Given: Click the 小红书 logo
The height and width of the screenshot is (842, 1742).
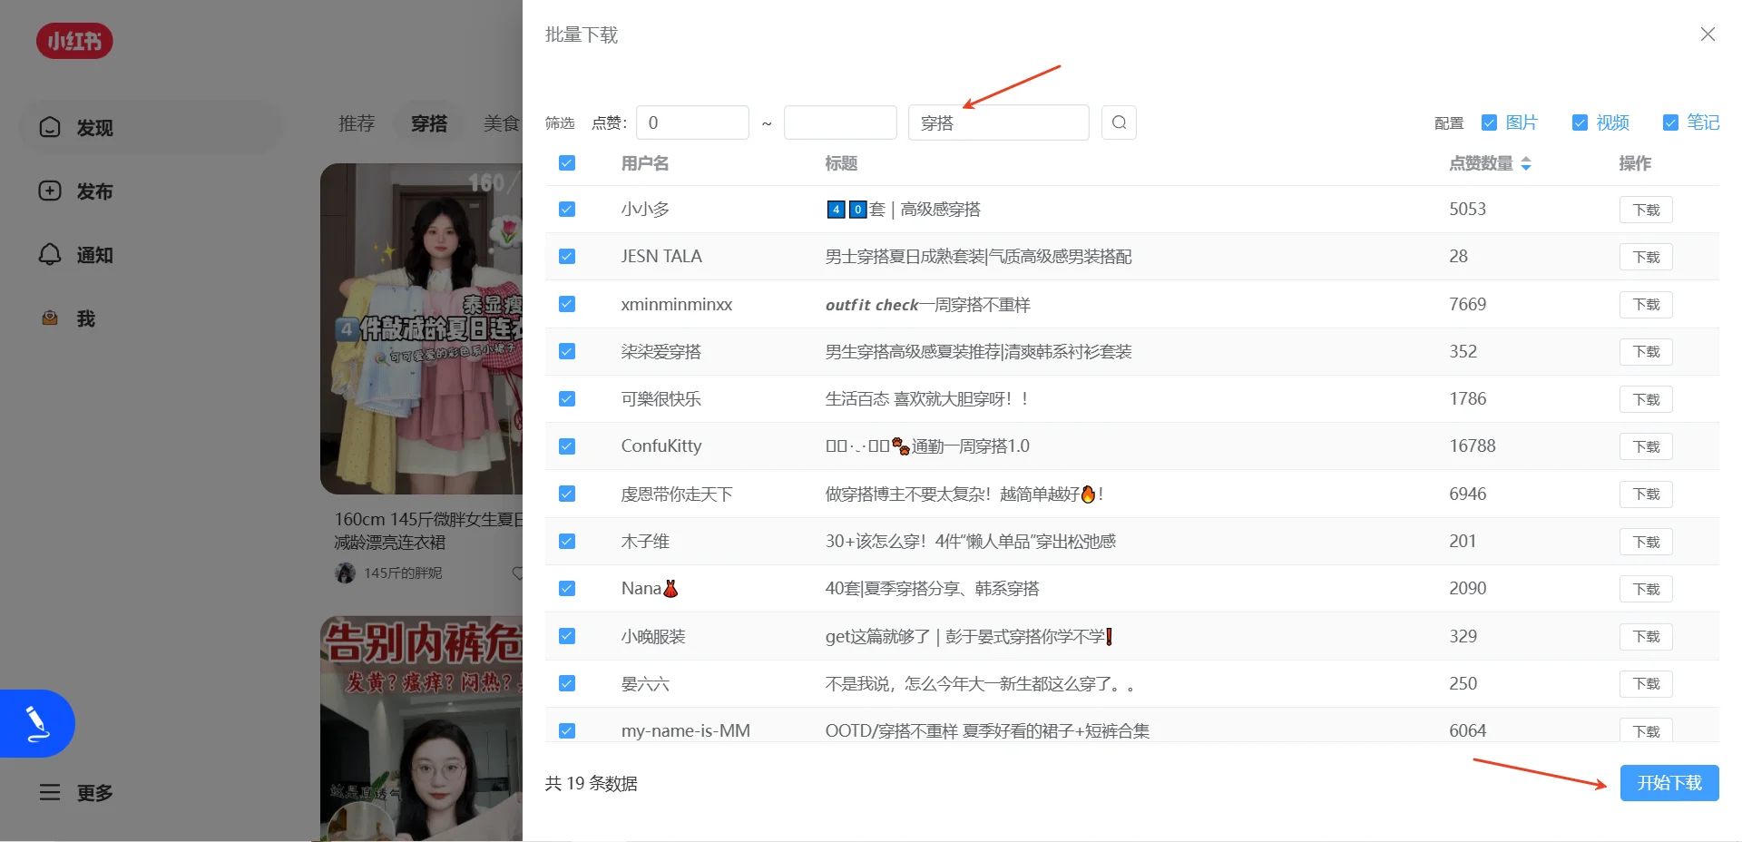Looking at the screenshot, I should (x=74, y=40).
